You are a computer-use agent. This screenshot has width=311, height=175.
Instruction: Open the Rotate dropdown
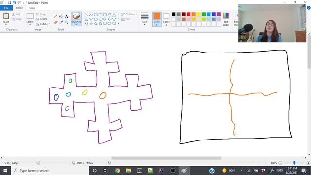coord(43,24)
